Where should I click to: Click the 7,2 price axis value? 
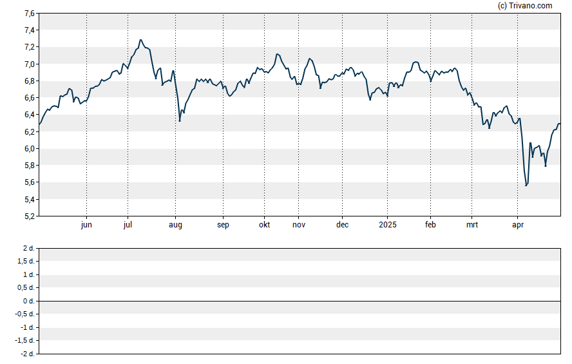tap(30, 47)
